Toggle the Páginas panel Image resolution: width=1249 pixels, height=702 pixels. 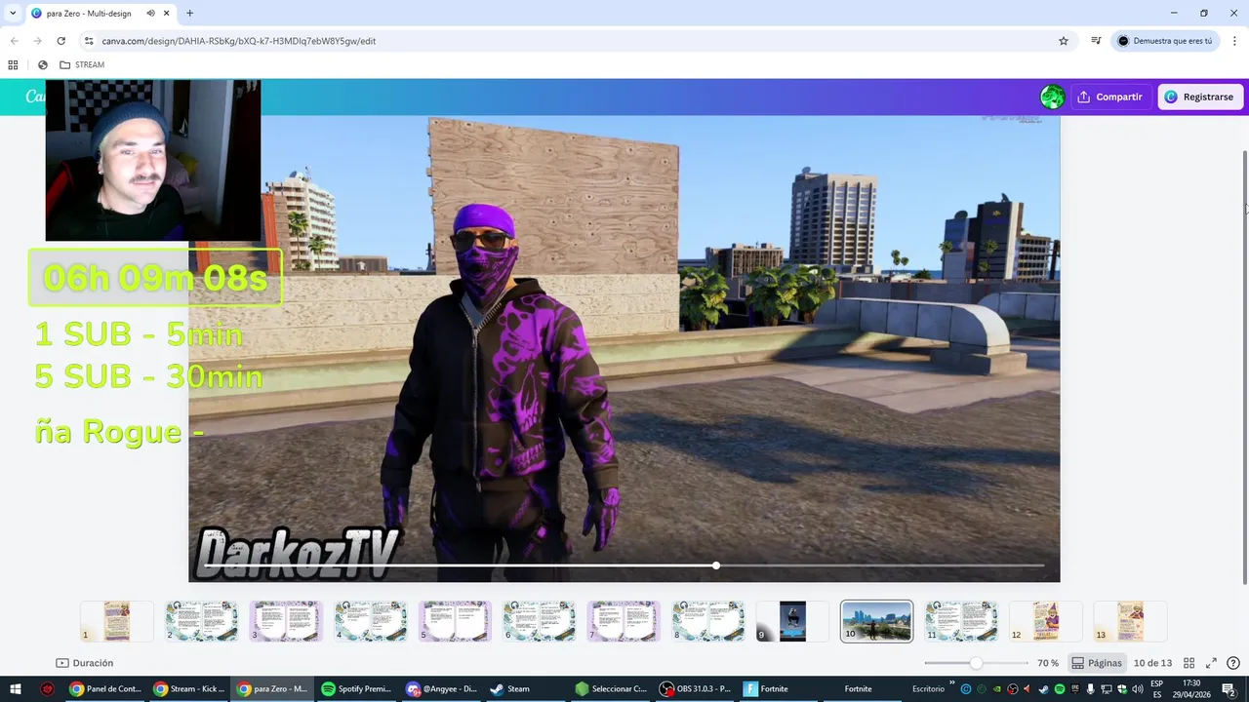pos(1097,663)
